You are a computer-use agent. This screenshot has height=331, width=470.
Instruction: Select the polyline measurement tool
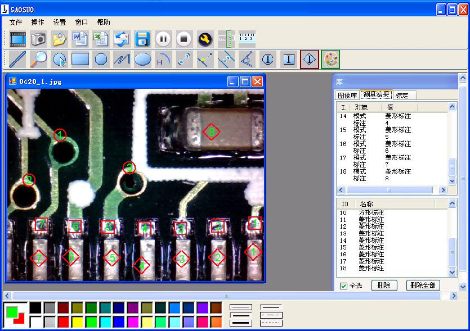pos(122,59)
